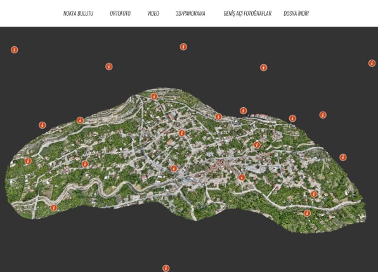Click info marker just outside map's eastern edge

tap(343, 157)
